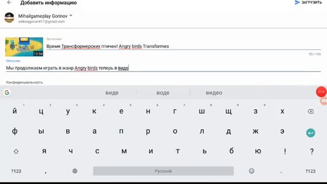The image size is (327, 184).
Task: Choose the suggestion 'воде'
Action: click(x=163, y=93)
